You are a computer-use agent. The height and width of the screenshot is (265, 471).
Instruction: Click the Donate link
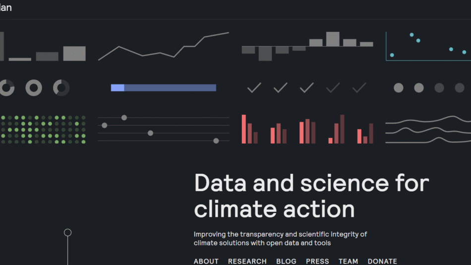(382, 261)
